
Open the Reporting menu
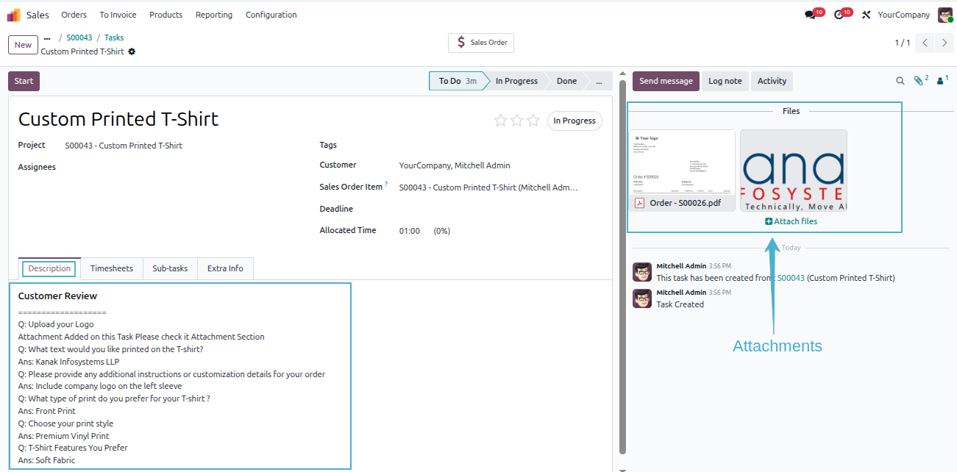coord(214,15)
